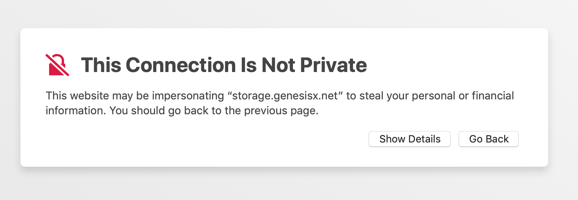Click the word "Private" in the heading
This screenshot has width=578, height=200.
tap(333, 65)
